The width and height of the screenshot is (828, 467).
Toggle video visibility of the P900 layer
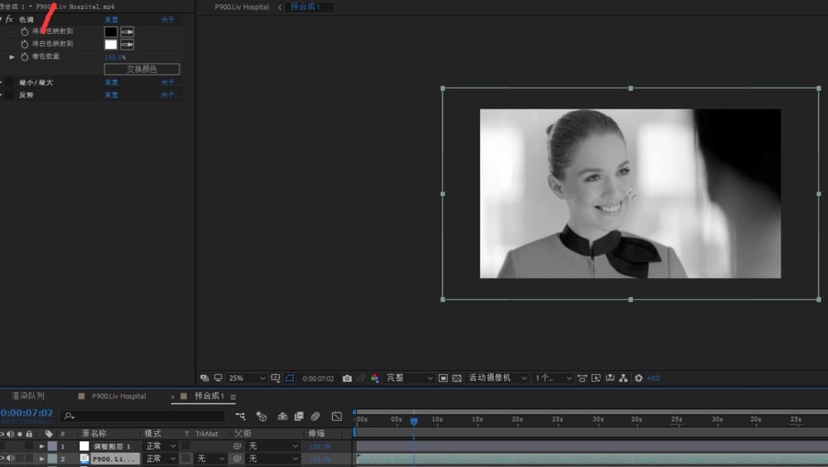point(2,459)
